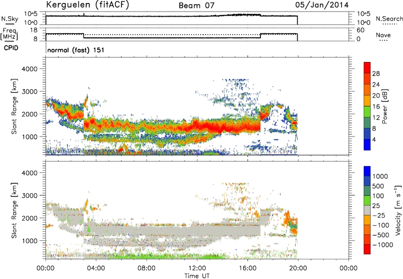The image size is (403, 279).
Task: Click the 'Power [dB]' colorbar label
Action: pyautogui.click(x=384, y=106)
